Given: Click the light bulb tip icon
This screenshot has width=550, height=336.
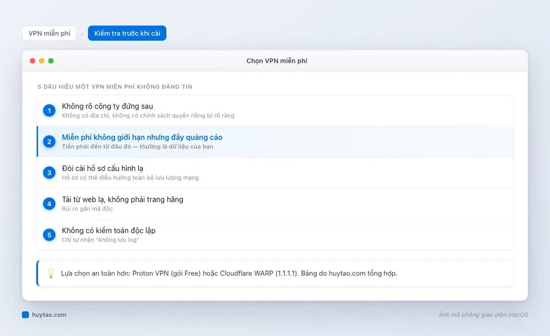Looking at the screenshot, I should click(x=51, y=273).
